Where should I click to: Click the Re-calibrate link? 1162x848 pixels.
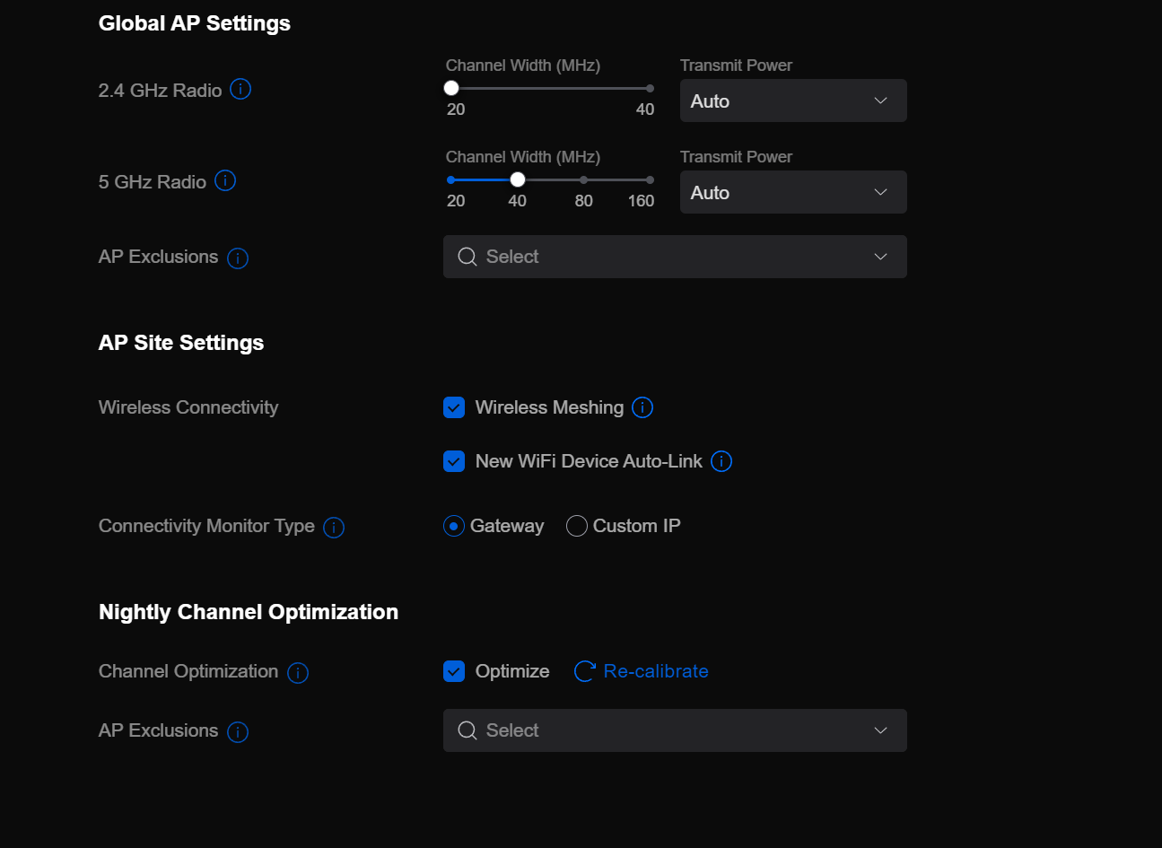[x=655, y=671]
